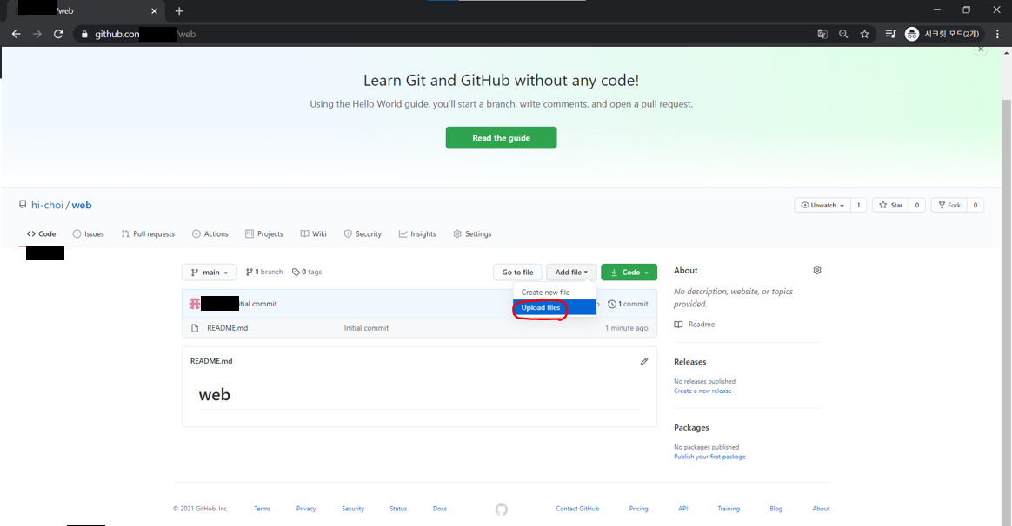1012x526 pixels.
Task: Open the Packages heading link
Action: 691,427
